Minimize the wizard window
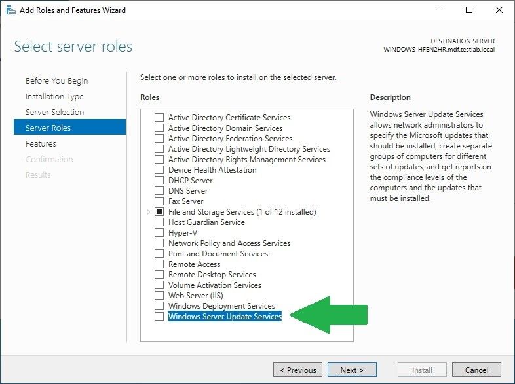 pos(440,10)
